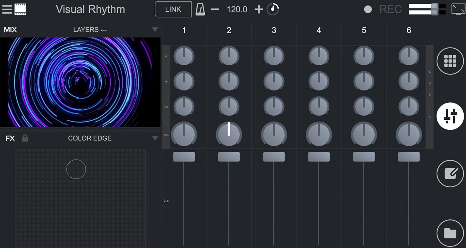466x248 pixels.
Task: Click channel 6 LO knob
Action: click(409, 106)
